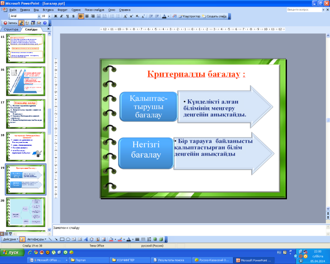Viewport: 330px width, 264px height.
Task: Open the Правка menu
Action: click(x=25, y=10)
